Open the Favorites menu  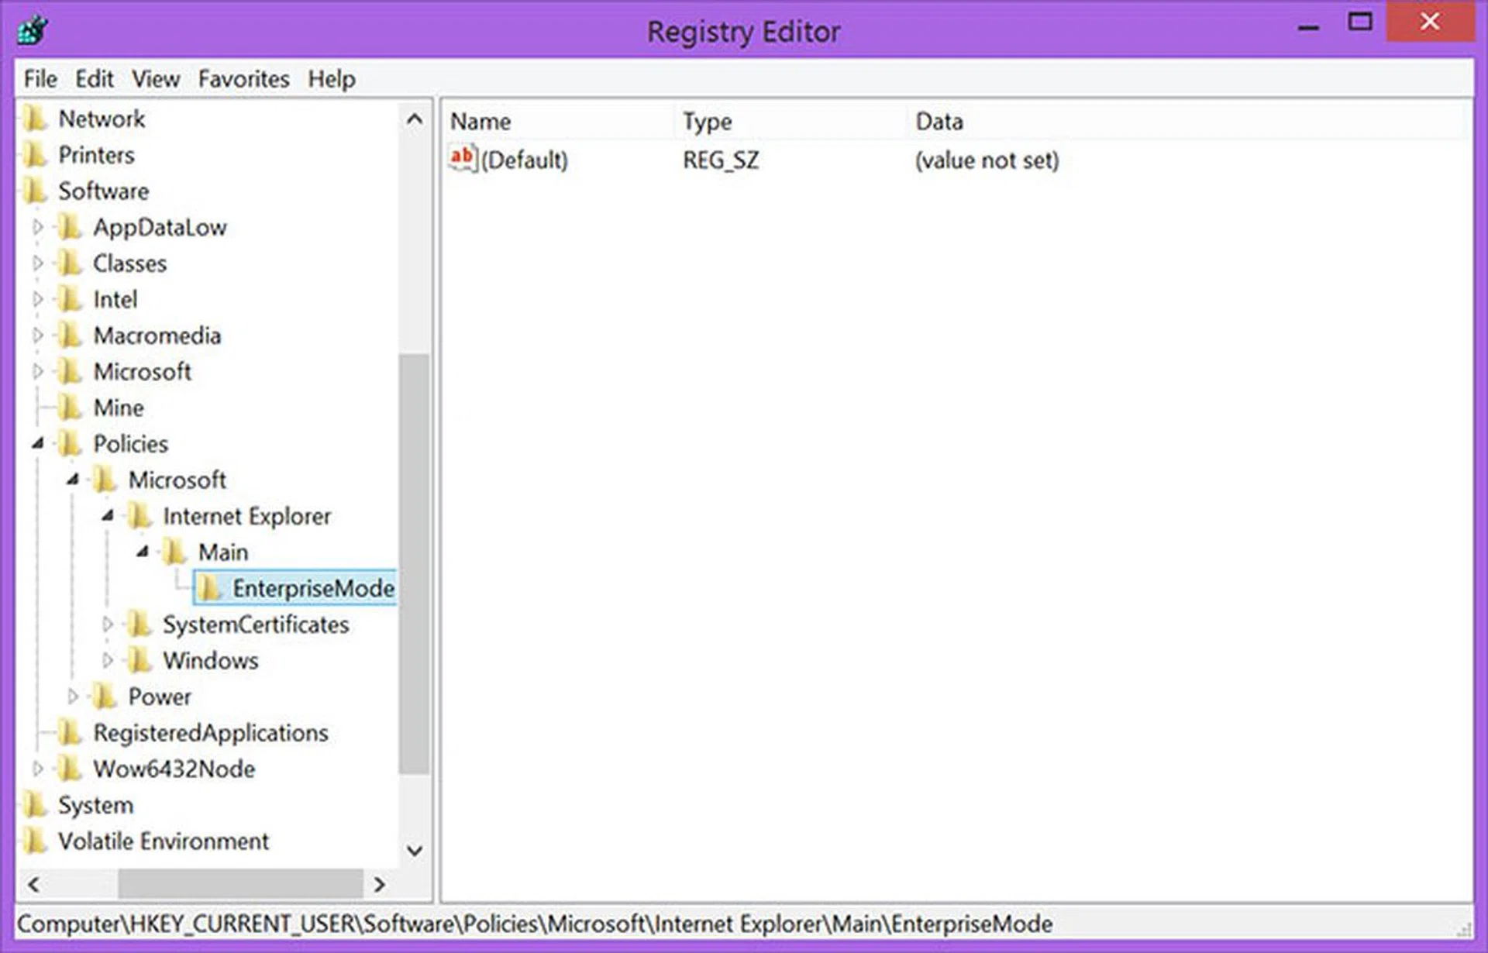(x=243, y=79)
